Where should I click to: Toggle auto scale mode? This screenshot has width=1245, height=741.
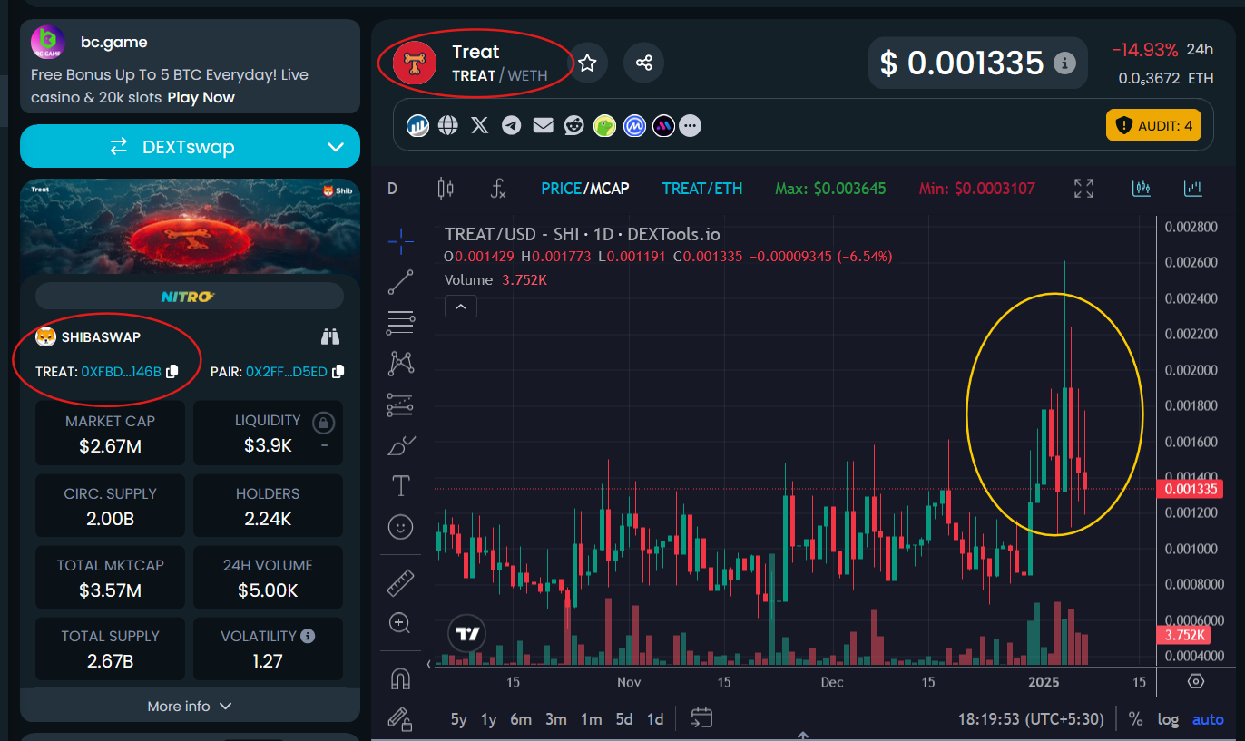click(1208, 719)
